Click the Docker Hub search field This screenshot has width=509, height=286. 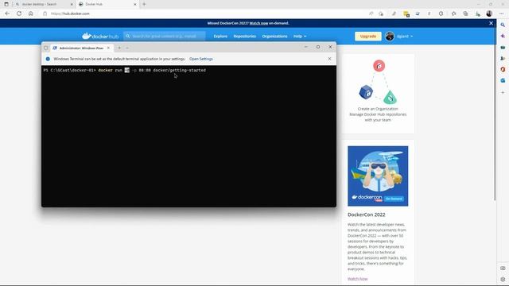[165, 36]
